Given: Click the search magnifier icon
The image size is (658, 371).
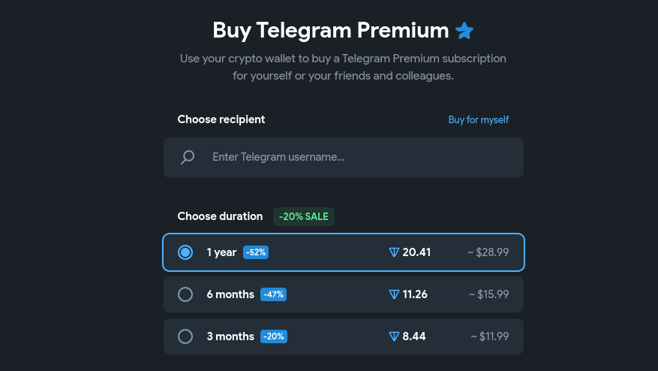Looking at the screenshot, I should (188, 158).
